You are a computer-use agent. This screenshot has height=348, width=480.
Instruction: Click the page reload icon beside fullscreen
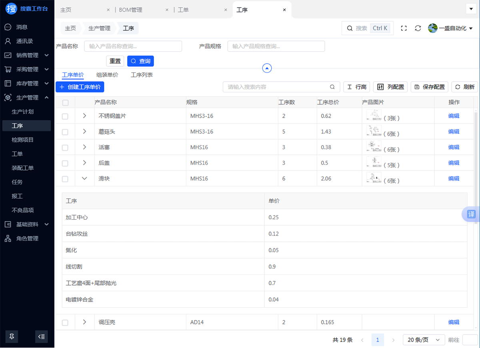[418, 28]
